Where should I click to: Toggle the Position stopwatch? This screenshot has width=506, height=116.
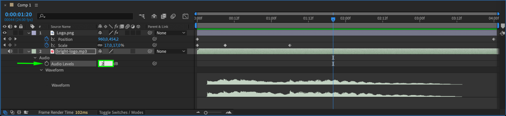[47, 39]
